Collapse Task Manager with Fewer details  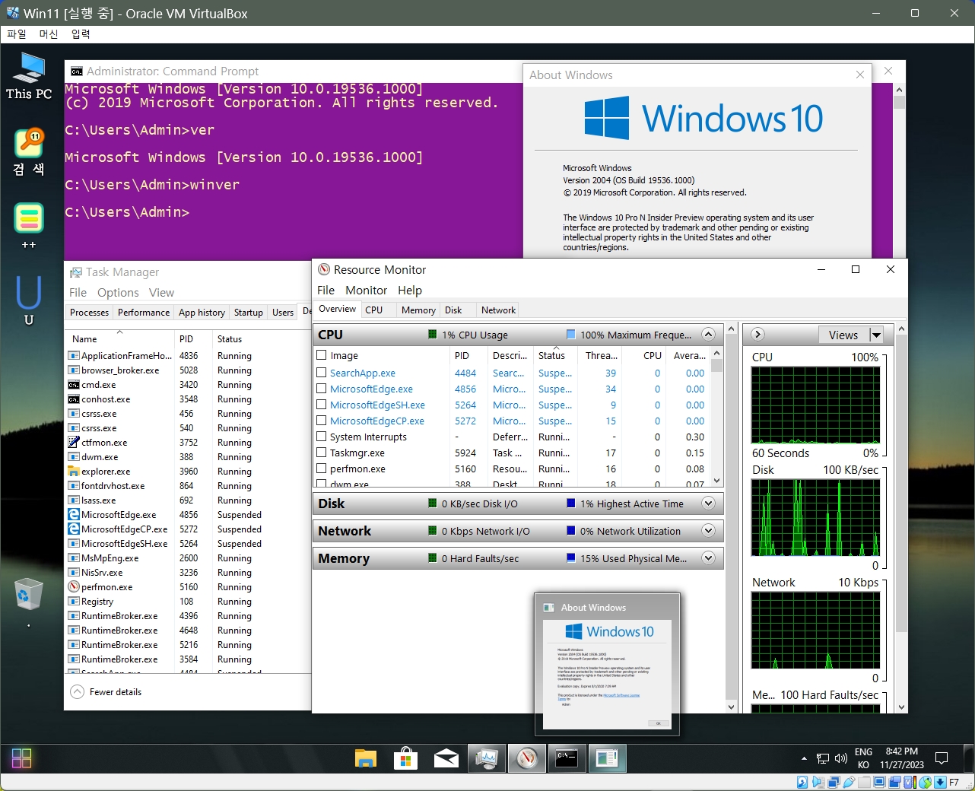coord(107,692)
